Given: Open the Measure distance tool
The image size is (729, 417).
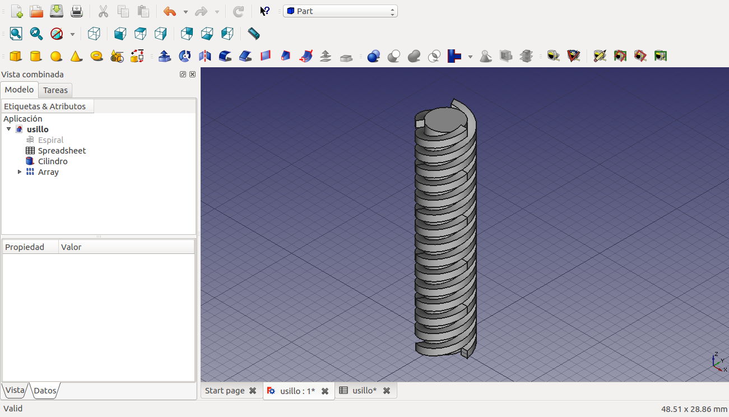Looking at the screenshot, I should (x=254, y=34).
